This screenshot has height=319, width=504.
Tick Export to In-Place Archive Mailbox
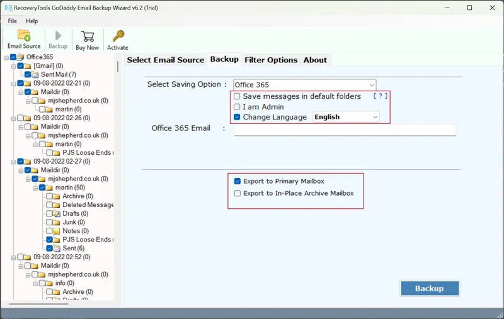click(x=238, y=194)
